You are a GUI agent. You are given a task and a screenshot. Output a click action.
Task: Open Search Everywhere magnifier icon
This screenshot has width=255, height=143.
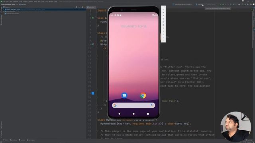[251, 4]
